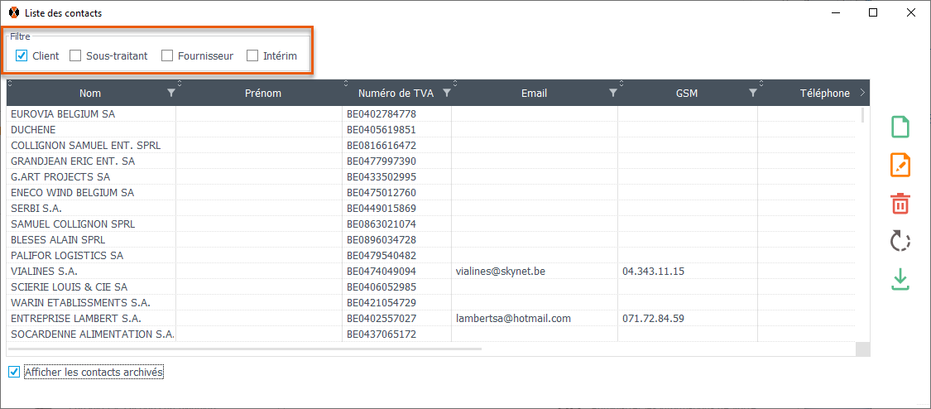Open the filter funnel on Email column
Viewport: 931px width, 409px height.
(x=612, y=94)
